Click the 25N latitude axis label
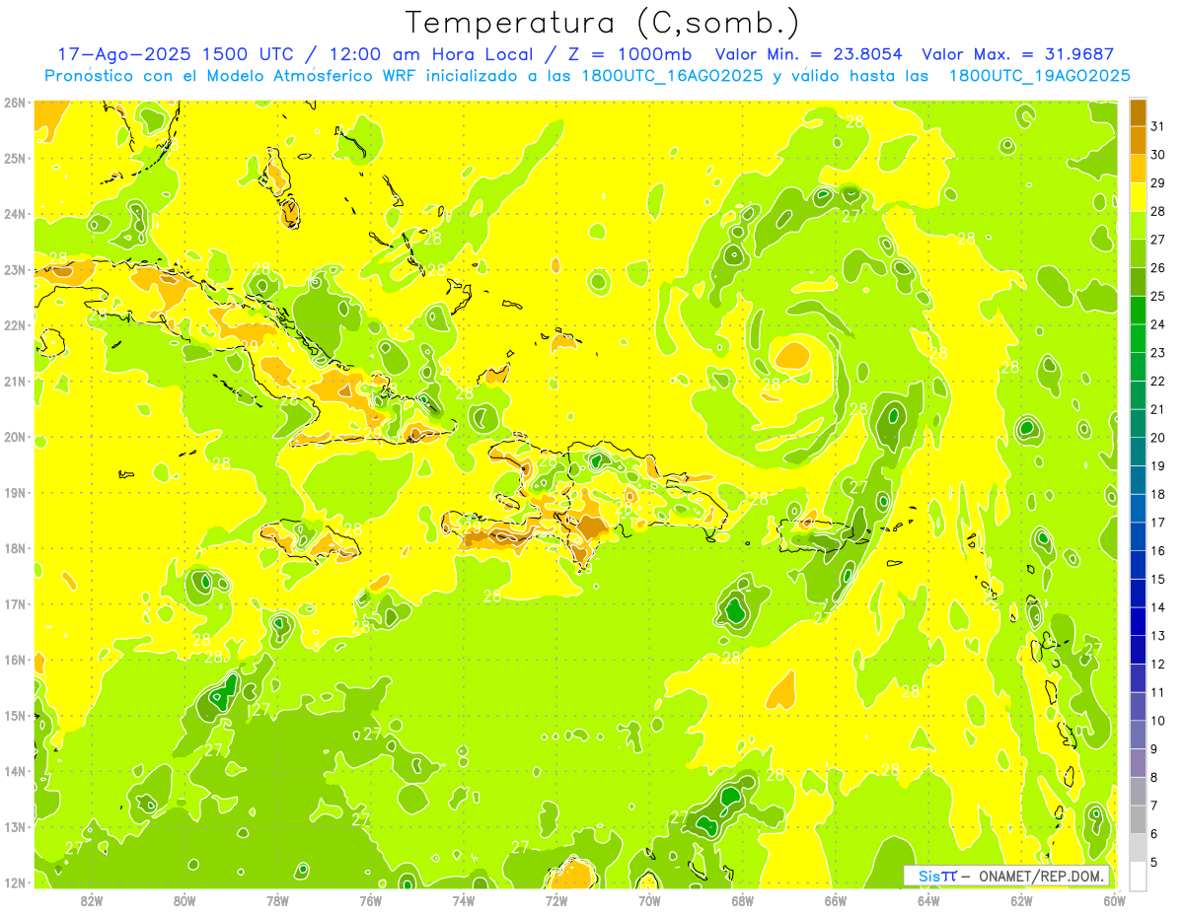The image size is (1184, 914). 14,158
